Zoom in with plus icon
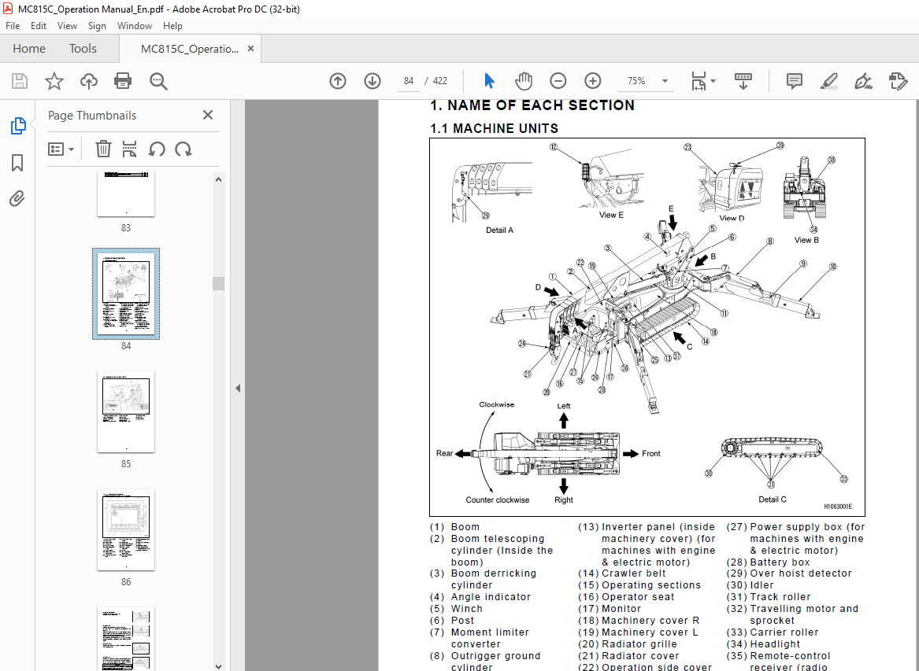Screen dimensions: 919x671 tap(592, 81)
